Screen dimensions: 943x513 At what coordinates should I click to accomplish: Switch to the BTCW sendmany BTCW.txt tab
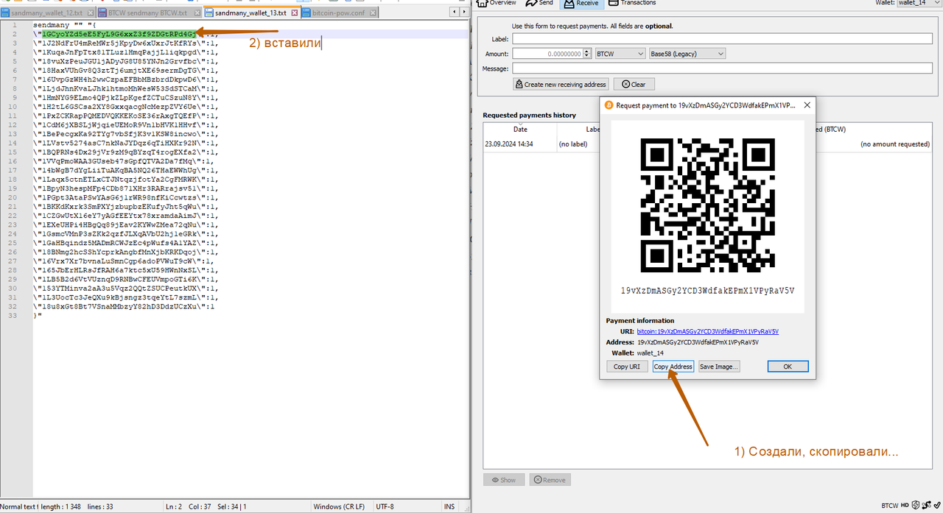coord(148,13)
